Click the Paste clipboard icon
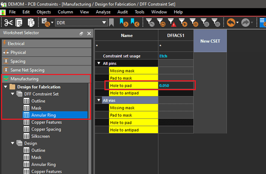The image size is (266, 174). (x=31, y=23)
